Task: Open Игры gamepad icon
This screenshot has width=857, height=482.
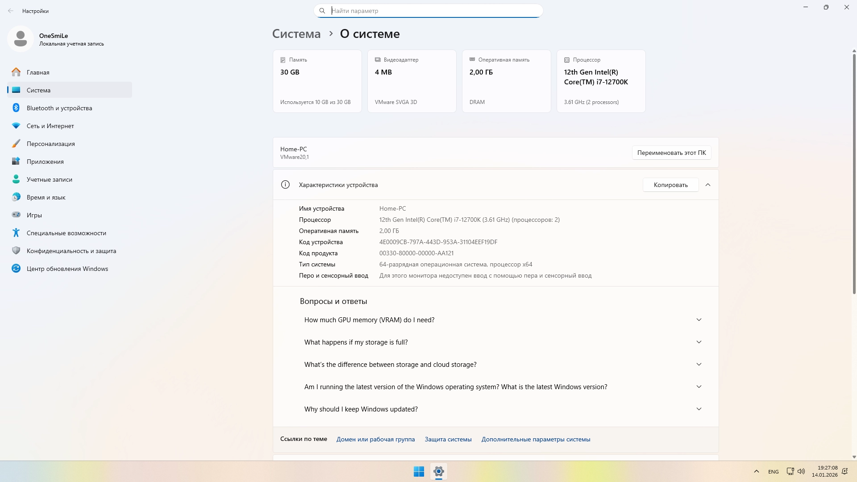Action: pyautogui.click(x=16, y=215)
